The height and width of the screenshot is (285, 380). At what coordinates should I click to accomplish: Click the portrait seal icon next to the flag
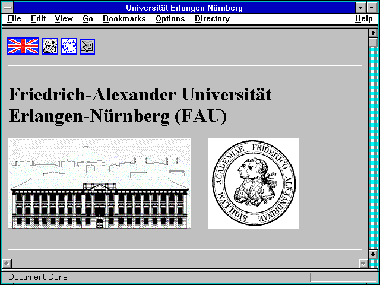[50, 46]
